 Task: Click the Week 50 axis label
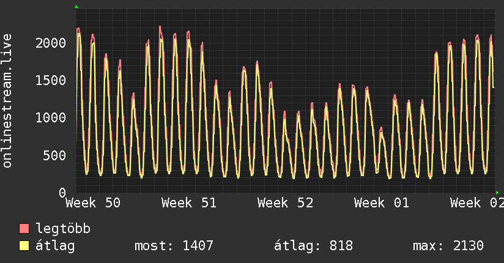click(x=93, y=203)
